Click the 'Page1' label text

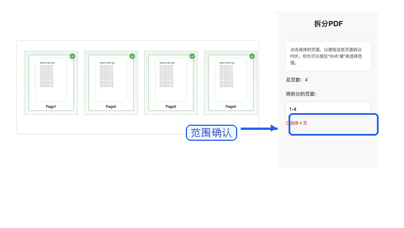pyautogui.click(x=51, y=106)
